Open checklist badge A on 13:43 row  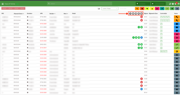161,37
